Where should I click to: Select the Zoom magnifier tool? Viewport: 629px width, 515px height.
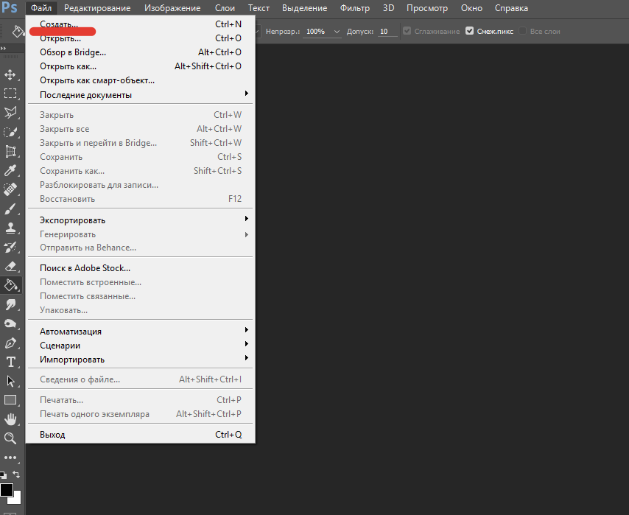pyautogui.click(x=10, y=438)
